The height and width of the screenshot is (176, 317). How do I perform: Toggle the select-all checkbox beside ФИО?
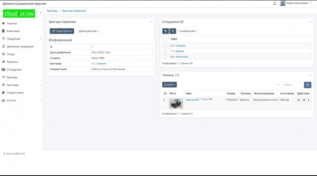(165, 39)
